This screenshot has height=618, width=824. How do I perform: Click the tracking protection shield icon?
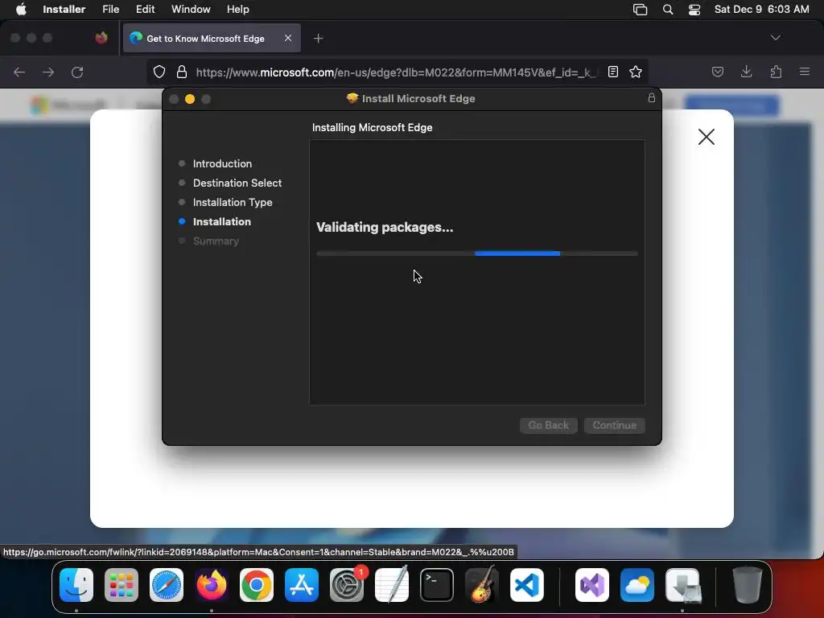(x=159, y=72)
